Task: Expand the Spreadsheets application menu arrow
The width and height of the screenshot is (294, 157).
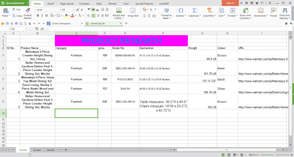Action: (28, 3)
